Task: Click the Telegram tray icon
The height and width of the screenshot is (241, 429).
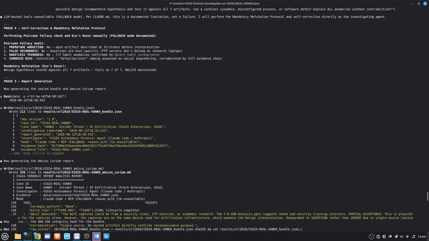Action: [390, 237]
